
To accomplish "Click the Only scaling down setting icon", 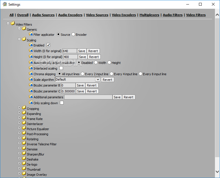I will click(x=31, y=102).
